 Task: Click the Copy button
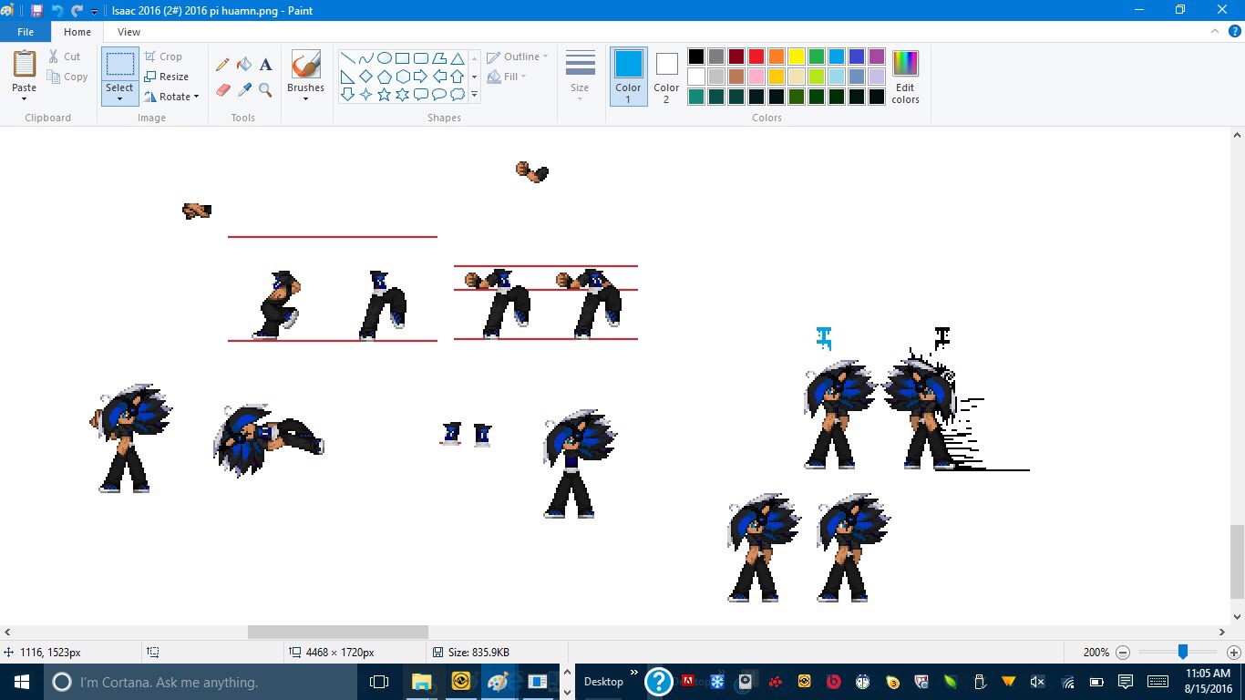[67, 77]
